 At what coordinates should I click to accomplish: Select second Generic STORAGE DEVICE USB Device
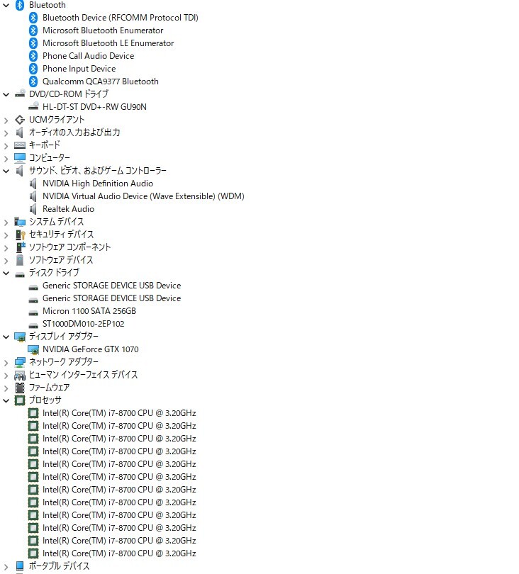pos(112,298)
